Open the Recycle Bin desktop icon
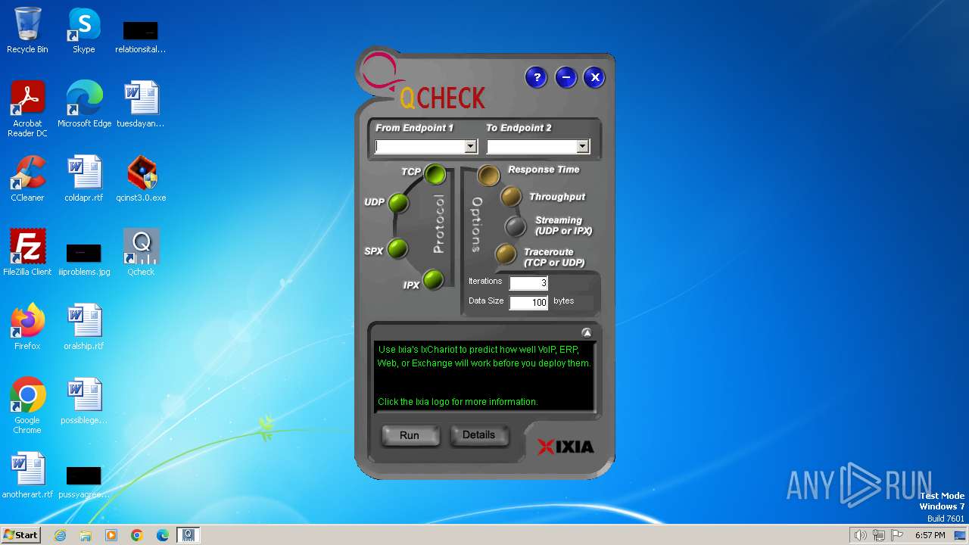Image resolution: width=969 pixels, height=545 pixels. point(27,31)
